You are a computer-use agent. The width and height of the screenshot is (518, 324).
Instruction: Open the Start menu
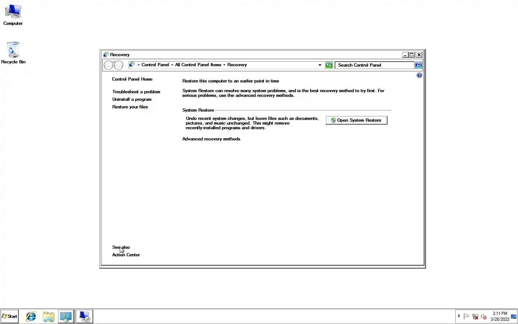click(x=10, y=316)
